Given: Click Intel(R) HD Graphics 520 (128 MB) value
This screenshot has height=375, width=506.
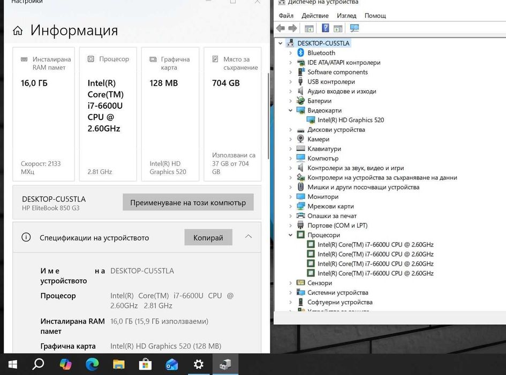Looking at the screenshot, I should coord(165,346).
